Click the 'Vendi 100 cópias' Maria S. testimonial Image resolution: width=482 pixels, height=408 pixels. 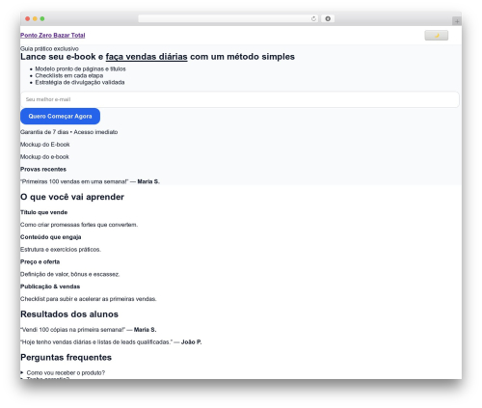[89, 330]
